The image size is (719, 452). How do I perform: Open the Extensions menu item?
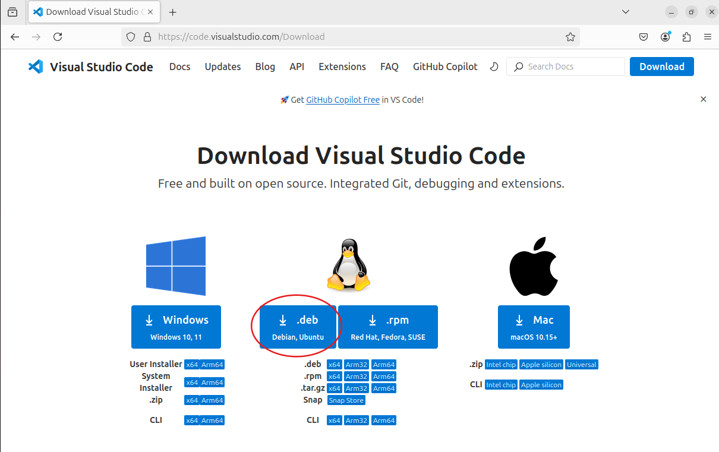tap(342, 67)
